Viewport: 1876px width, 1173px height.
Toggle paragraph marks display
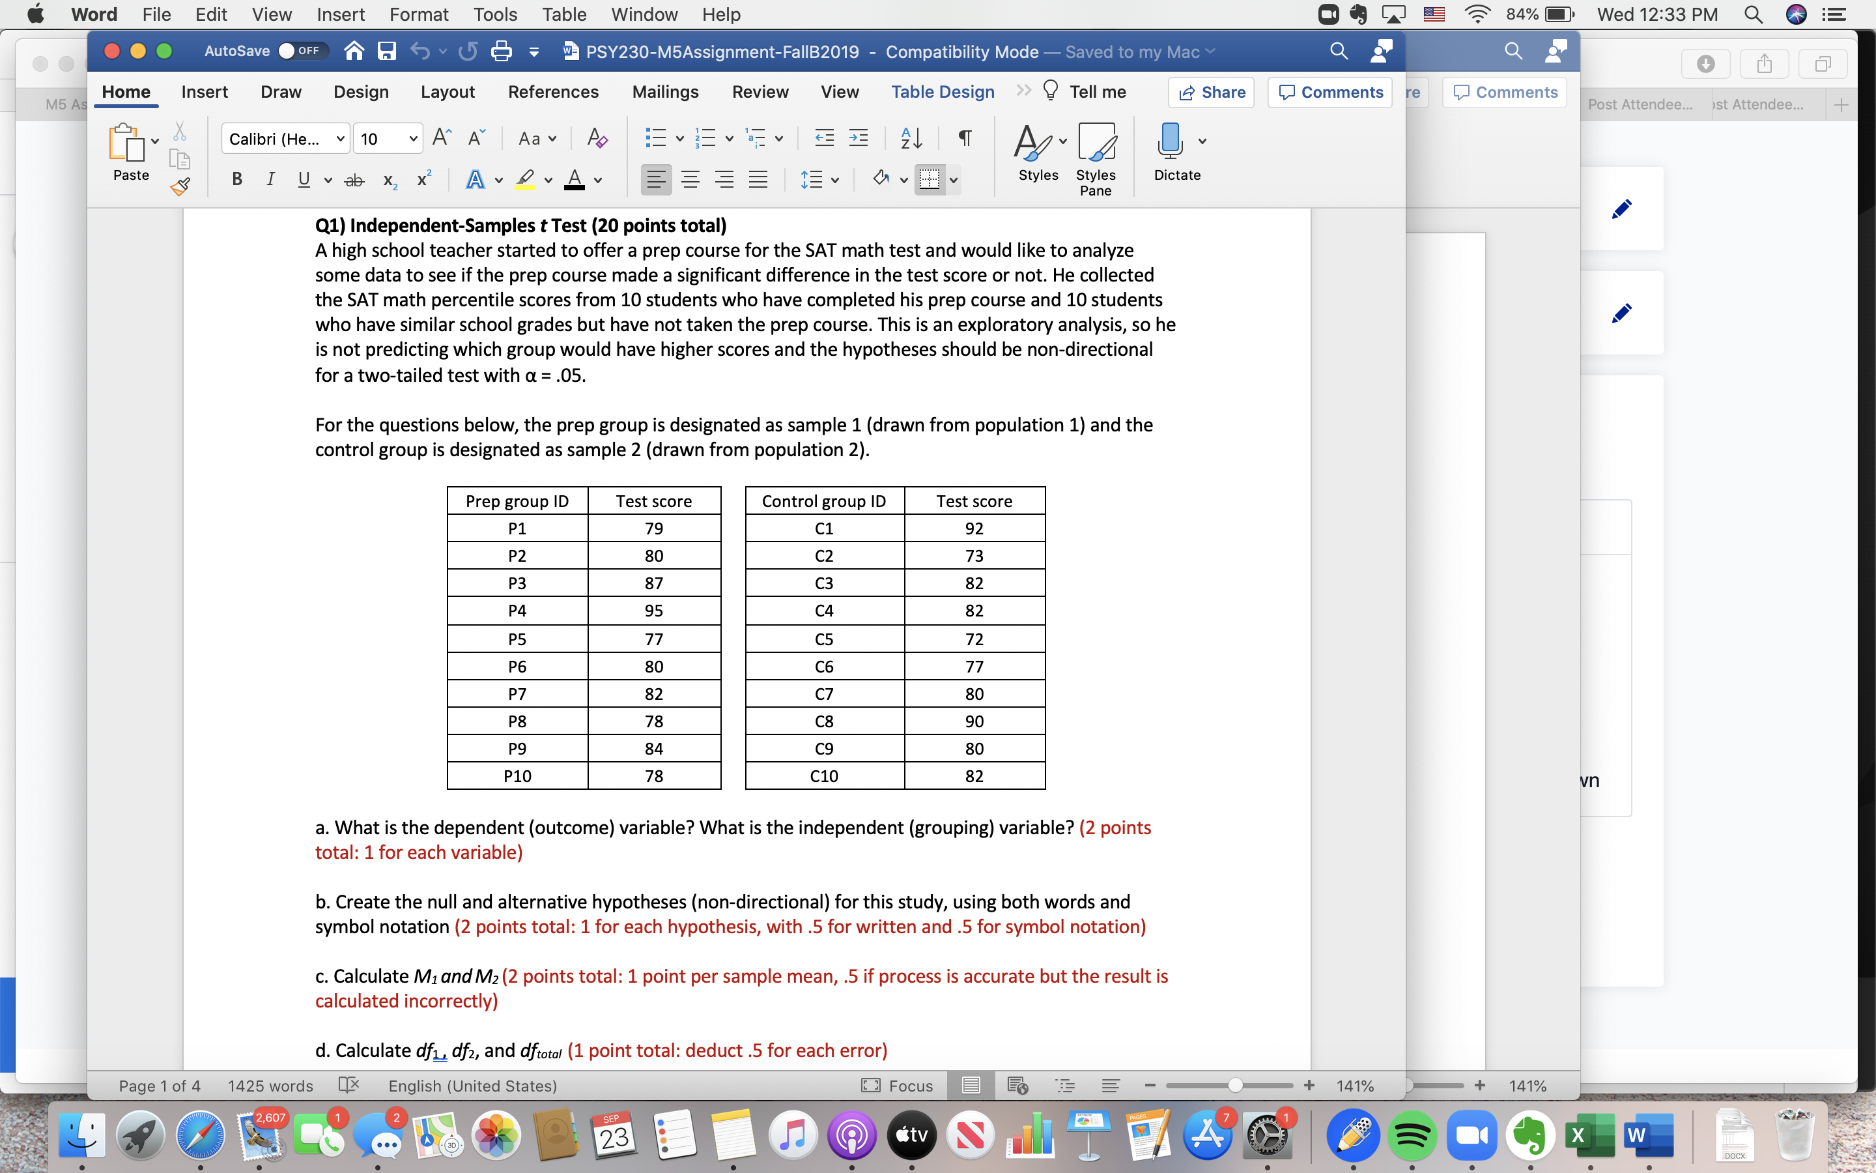[964, 138]
